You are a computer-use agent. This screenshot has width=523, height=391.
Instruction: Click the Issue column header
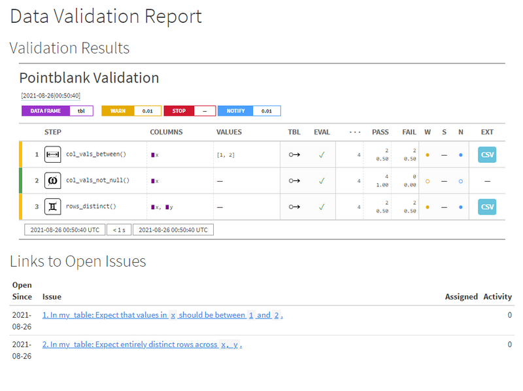click(x=52, y=297)
